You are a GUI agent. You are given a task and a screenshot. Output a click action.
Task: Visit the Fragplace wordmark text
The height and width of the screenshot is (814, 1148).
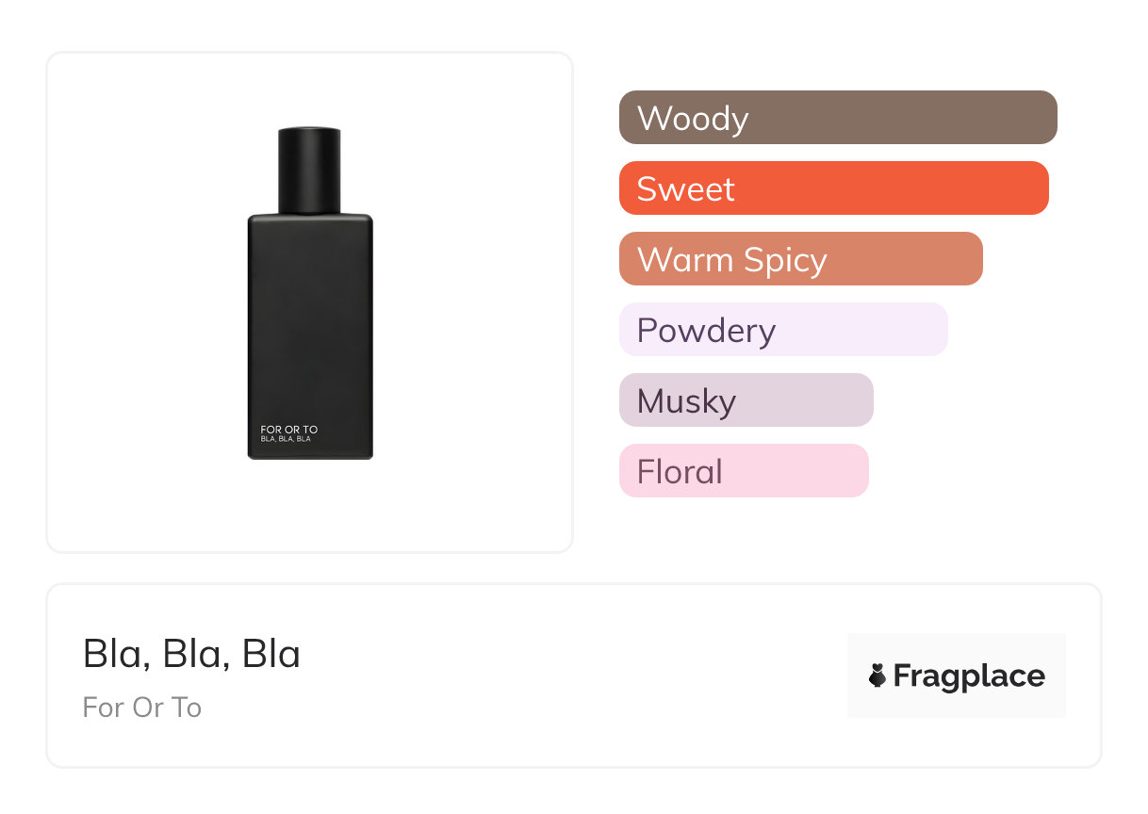969,676
